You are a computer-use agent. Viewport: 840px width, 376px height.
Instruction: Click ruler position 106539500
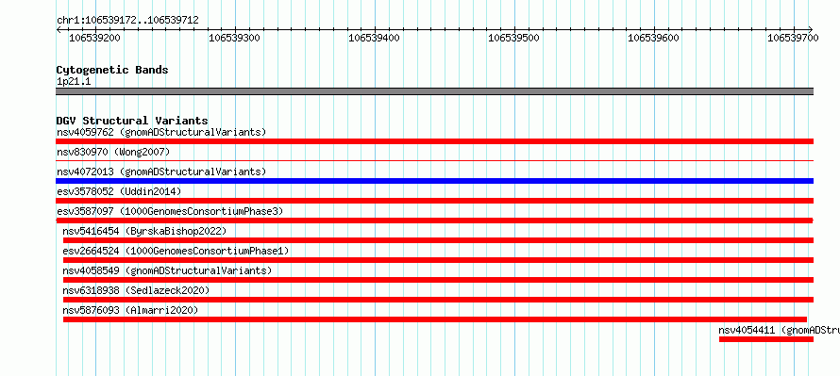[x=514, y=38]
